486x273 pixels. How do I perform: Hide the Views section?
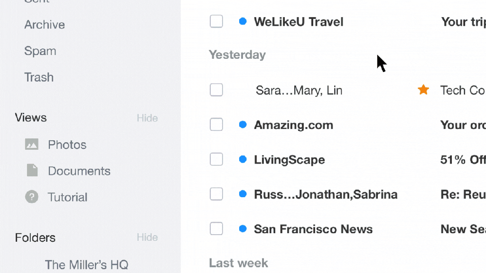coord(147,118)
